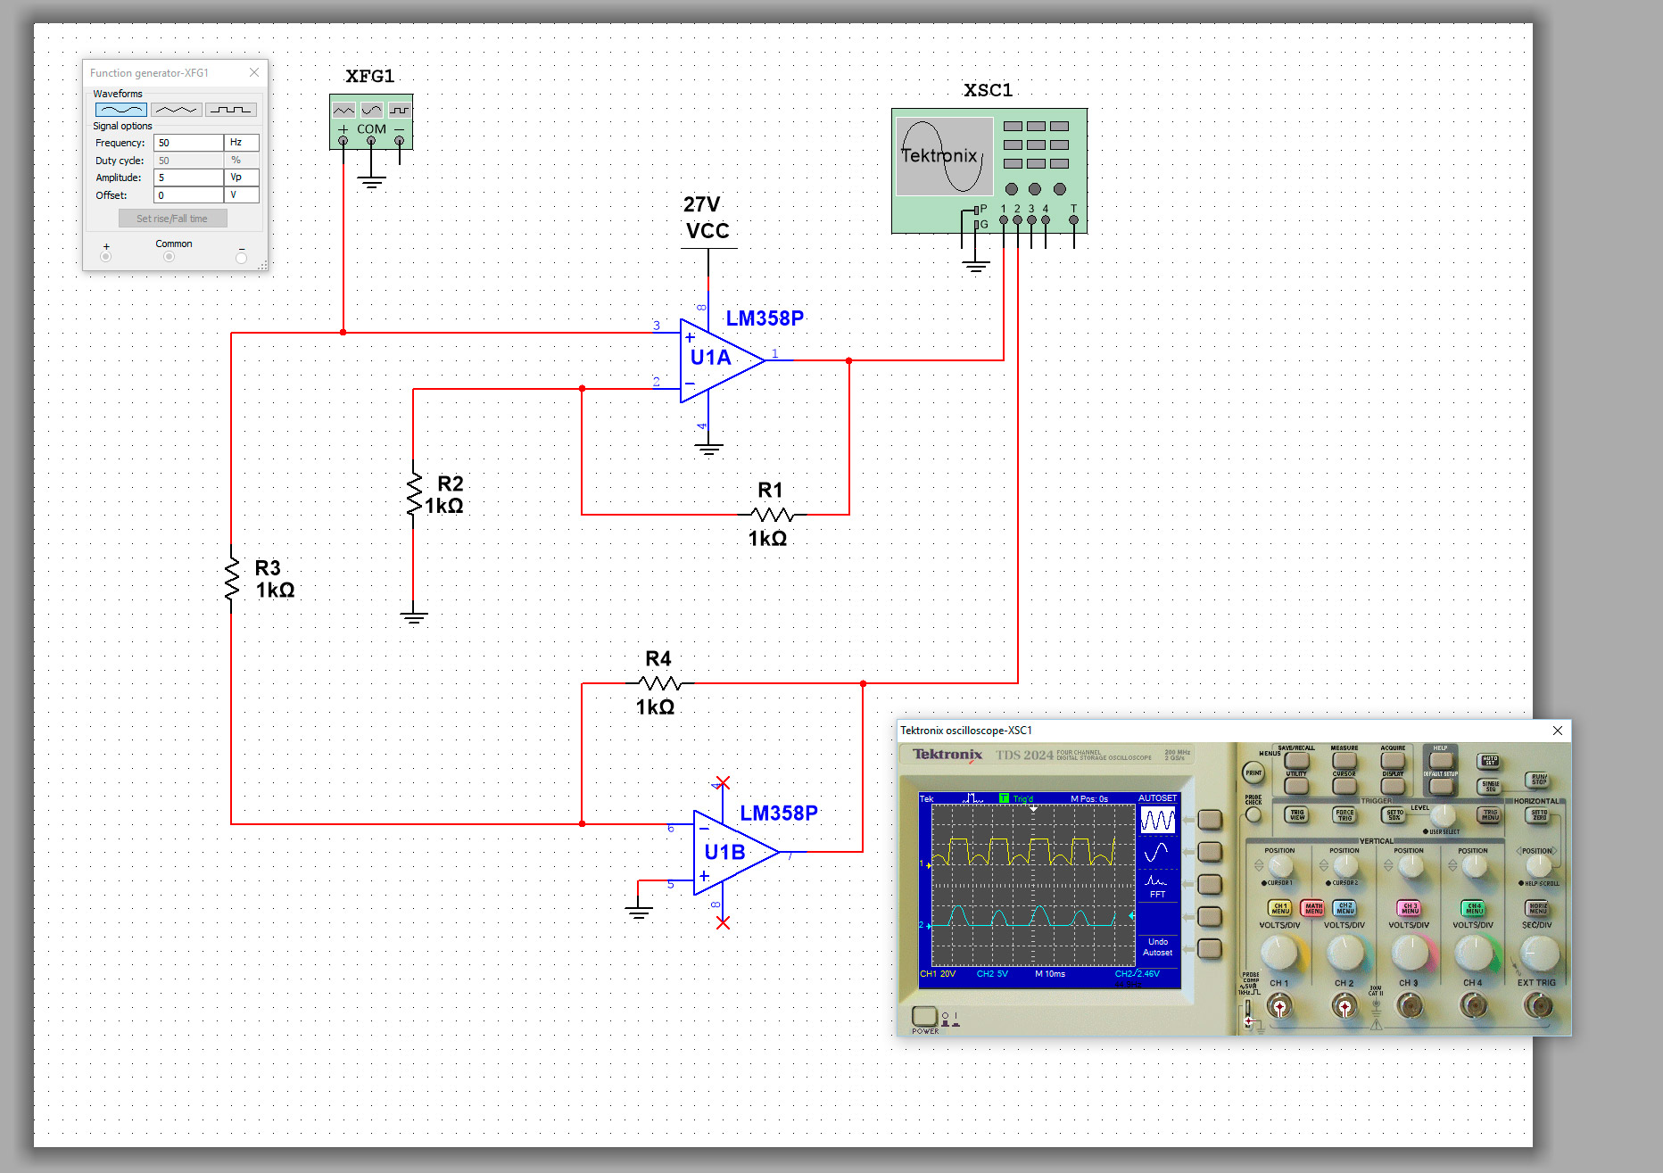1663x1173 pixels.
Task: Close the Tektronix oscilloscope-XSC1 window
Action: [1558, 731]
